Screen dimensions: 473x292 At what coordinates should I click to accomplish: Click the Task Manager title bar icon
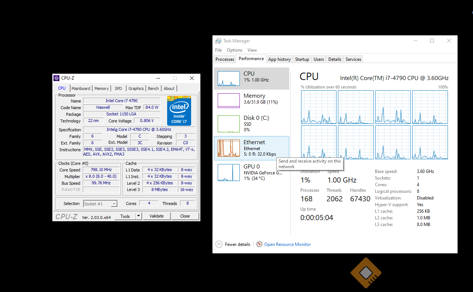[x=218, y=41]
